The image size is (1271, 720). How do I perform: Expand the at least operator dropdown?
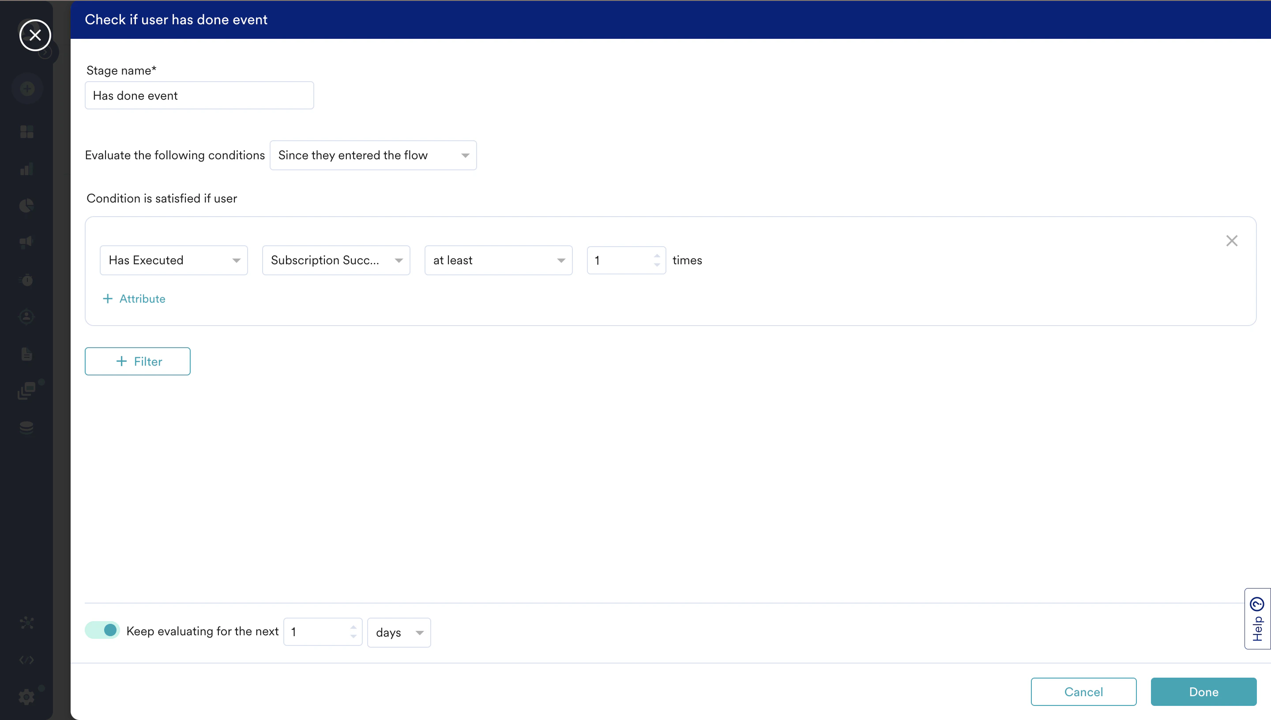[498, 260]
